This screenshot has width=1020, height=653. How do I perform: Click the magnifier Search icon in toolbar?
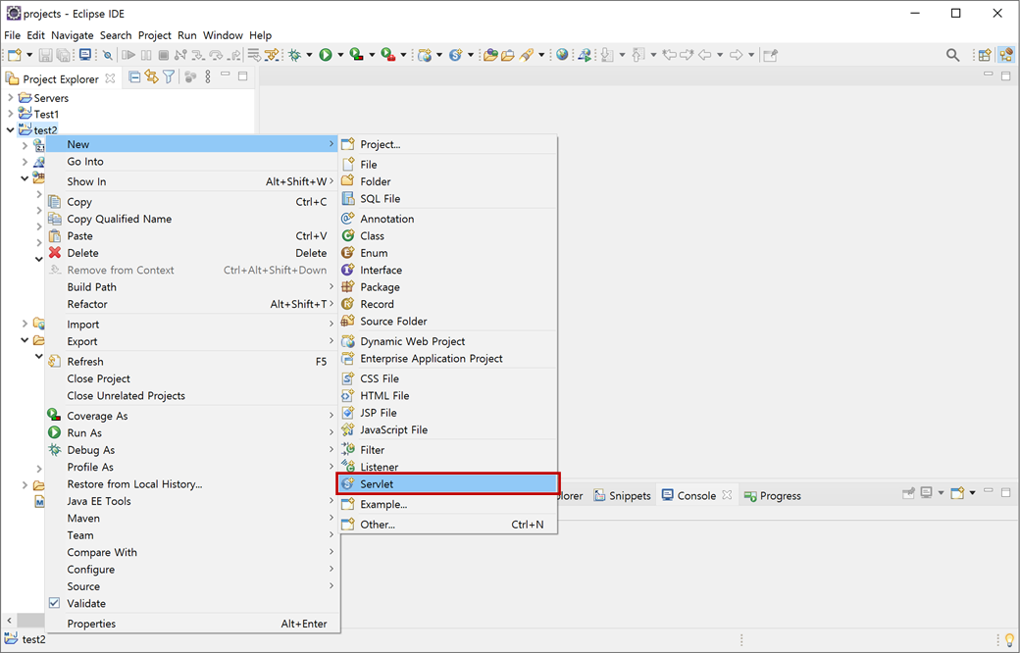[952, 55]
